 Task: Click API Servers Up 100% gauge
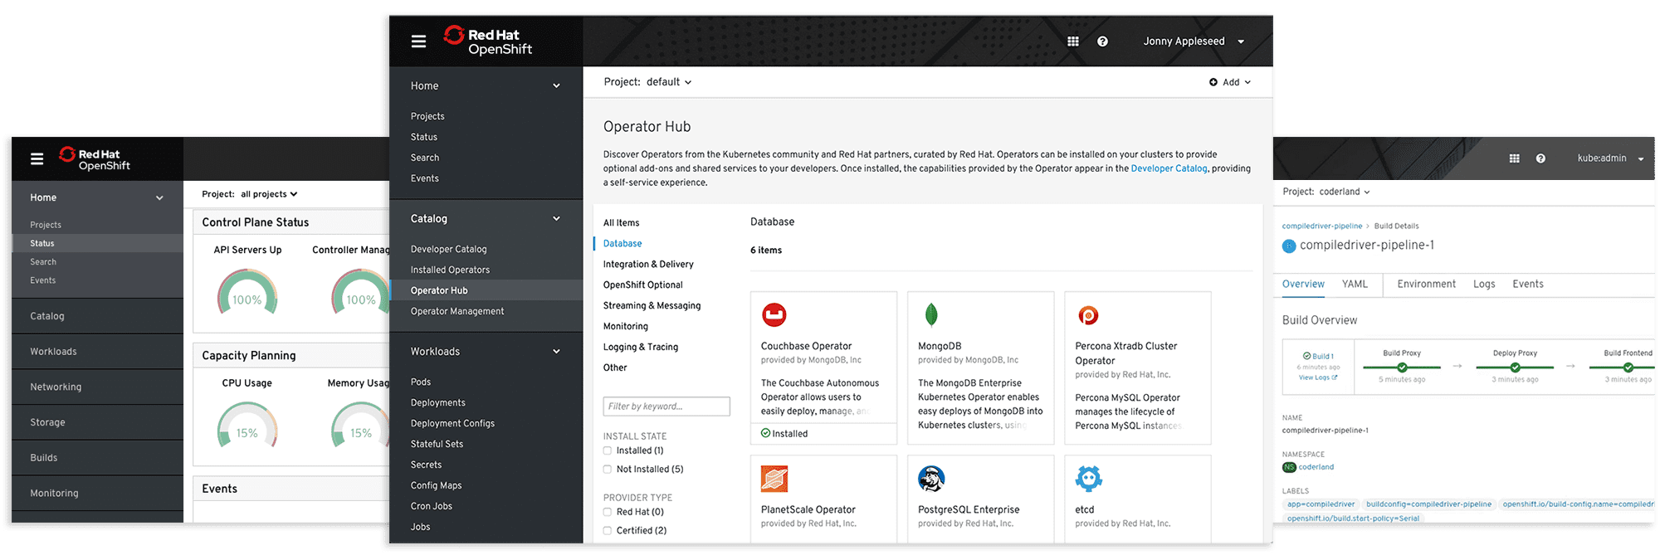tap(247, 292)
